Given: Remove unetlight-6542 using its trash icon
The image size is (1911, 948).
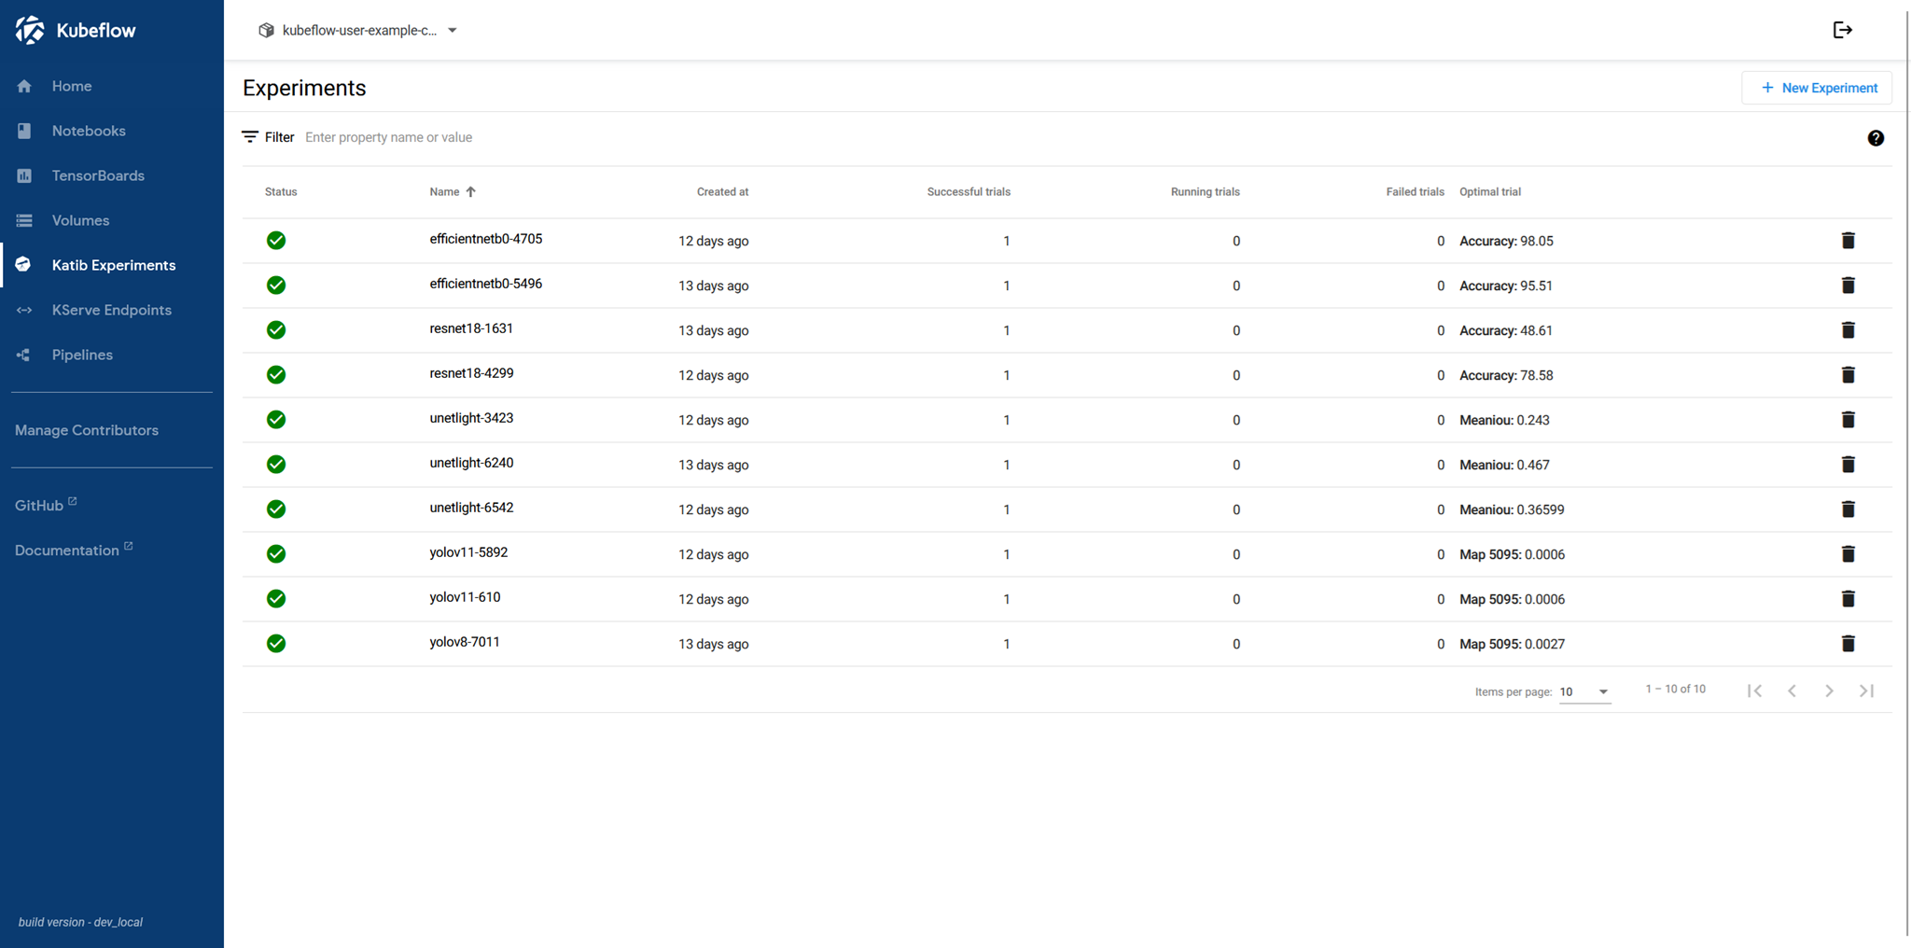Looking at the screenshot, I should pos(1848,509).
